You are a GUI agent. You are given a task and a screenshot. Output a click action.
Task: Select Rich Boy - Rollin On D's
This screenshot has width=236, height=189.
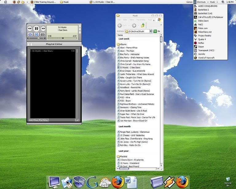coord(129,145)
